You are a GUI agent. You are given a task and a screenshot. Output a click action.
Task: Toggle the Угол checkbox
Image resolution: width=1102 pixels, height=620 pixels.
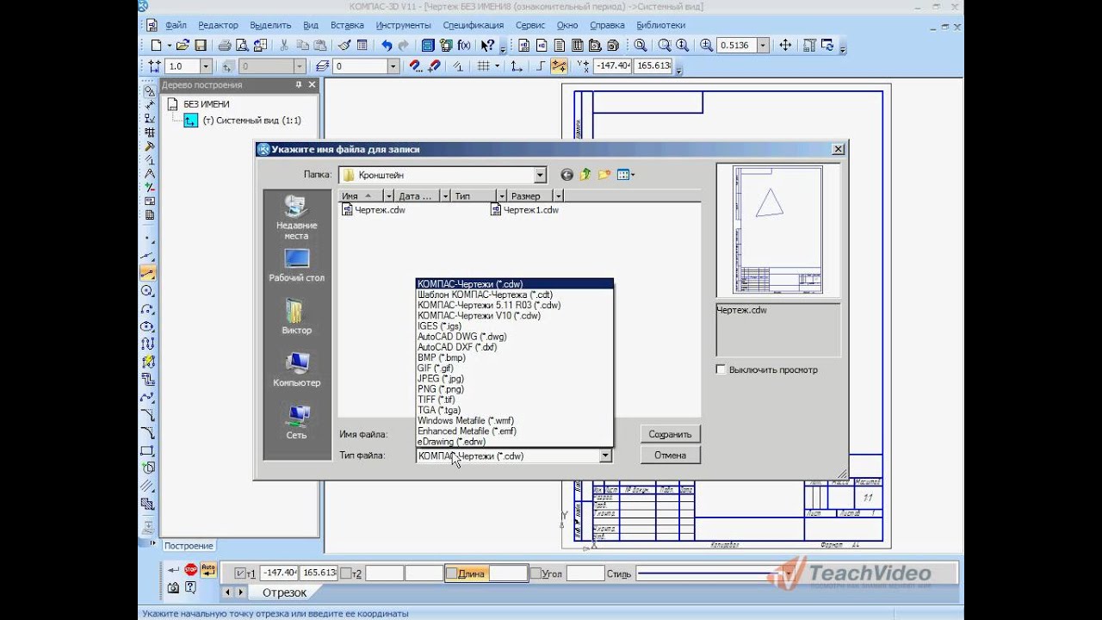[535, 573]
